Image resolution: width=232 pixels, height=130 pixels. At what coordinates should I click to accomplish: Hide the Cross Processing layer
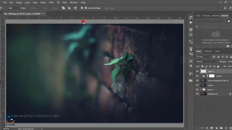click(197, 81)
